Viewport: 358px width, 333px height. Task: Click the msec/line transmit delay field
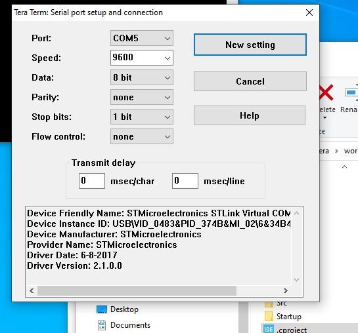tap(185, 181)
